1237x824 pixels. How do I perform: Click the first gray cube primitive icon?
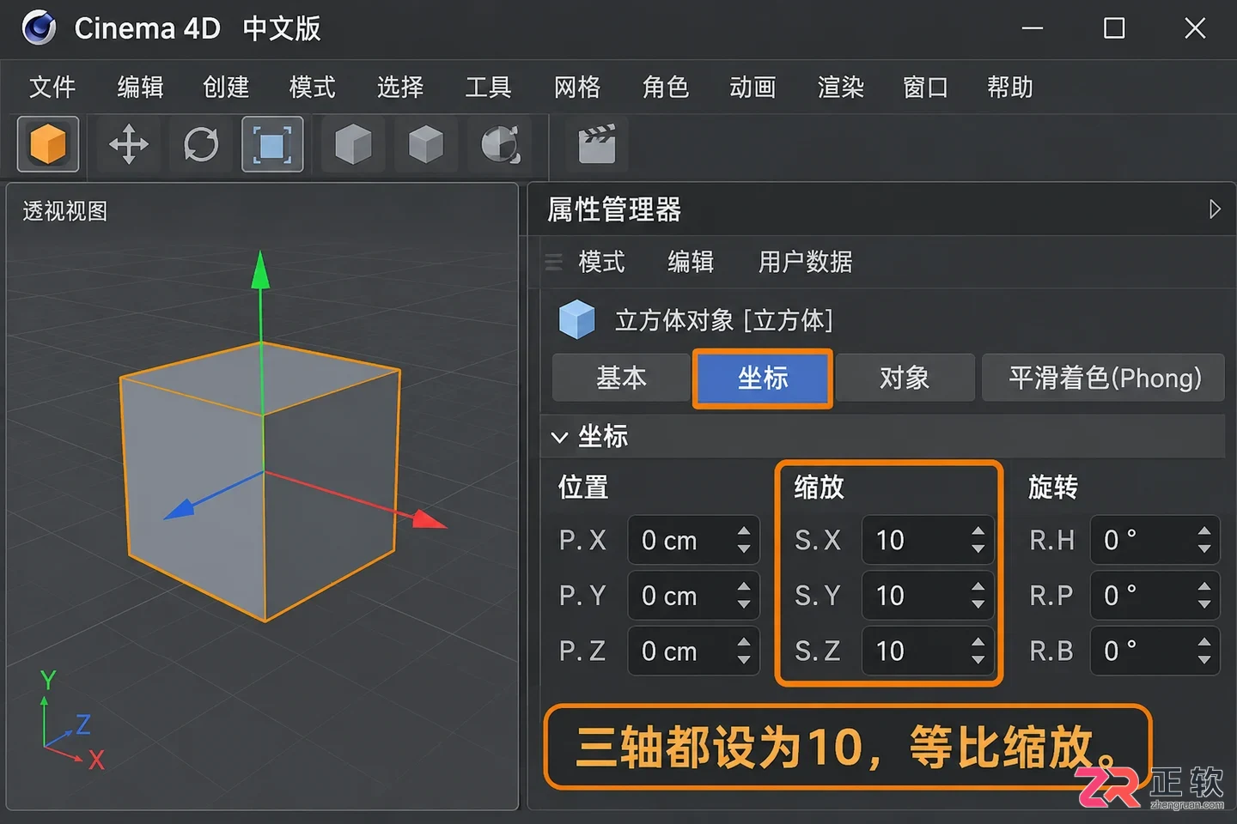pos(353,144)
